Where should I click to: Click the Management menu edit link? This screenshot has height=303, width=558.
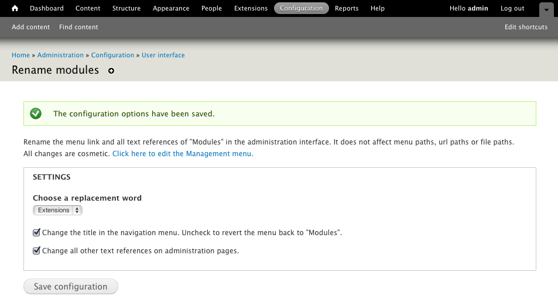183,154
